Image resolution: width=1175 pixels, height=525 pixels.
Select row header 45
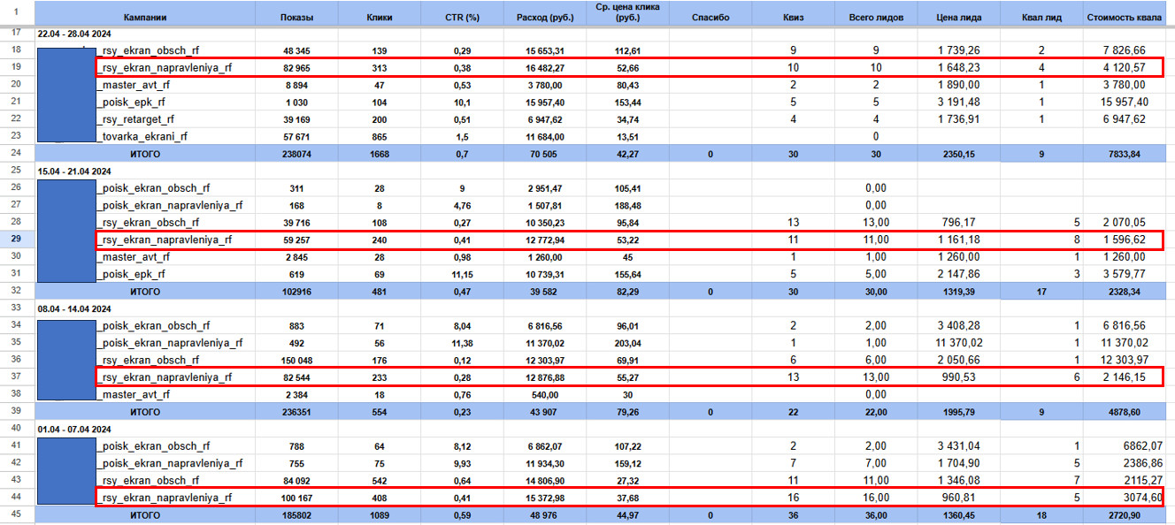pyautogui.click(x=17, y=514)
